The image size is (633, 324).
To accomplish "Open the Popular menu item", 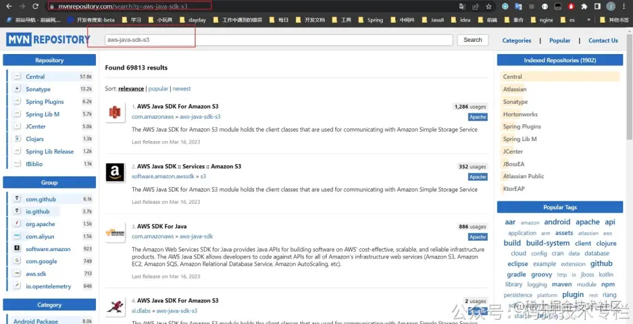I will click(x=559, y=40).
